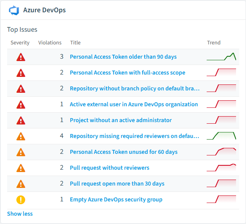Click orange warning icon for Token unused for 60 days
246x224 pixels.
coord(21,152)
